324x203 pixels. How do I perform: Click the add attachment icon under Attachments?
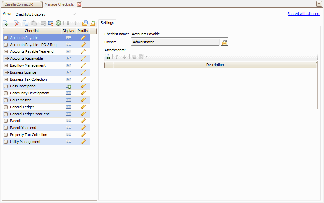(107, 57)
